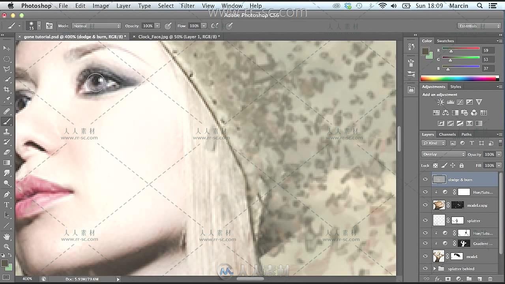Select the Gradient tool in the toolbox
This screenshot has height=284, width=505.
pyautogui.click(x=7, y=163)
